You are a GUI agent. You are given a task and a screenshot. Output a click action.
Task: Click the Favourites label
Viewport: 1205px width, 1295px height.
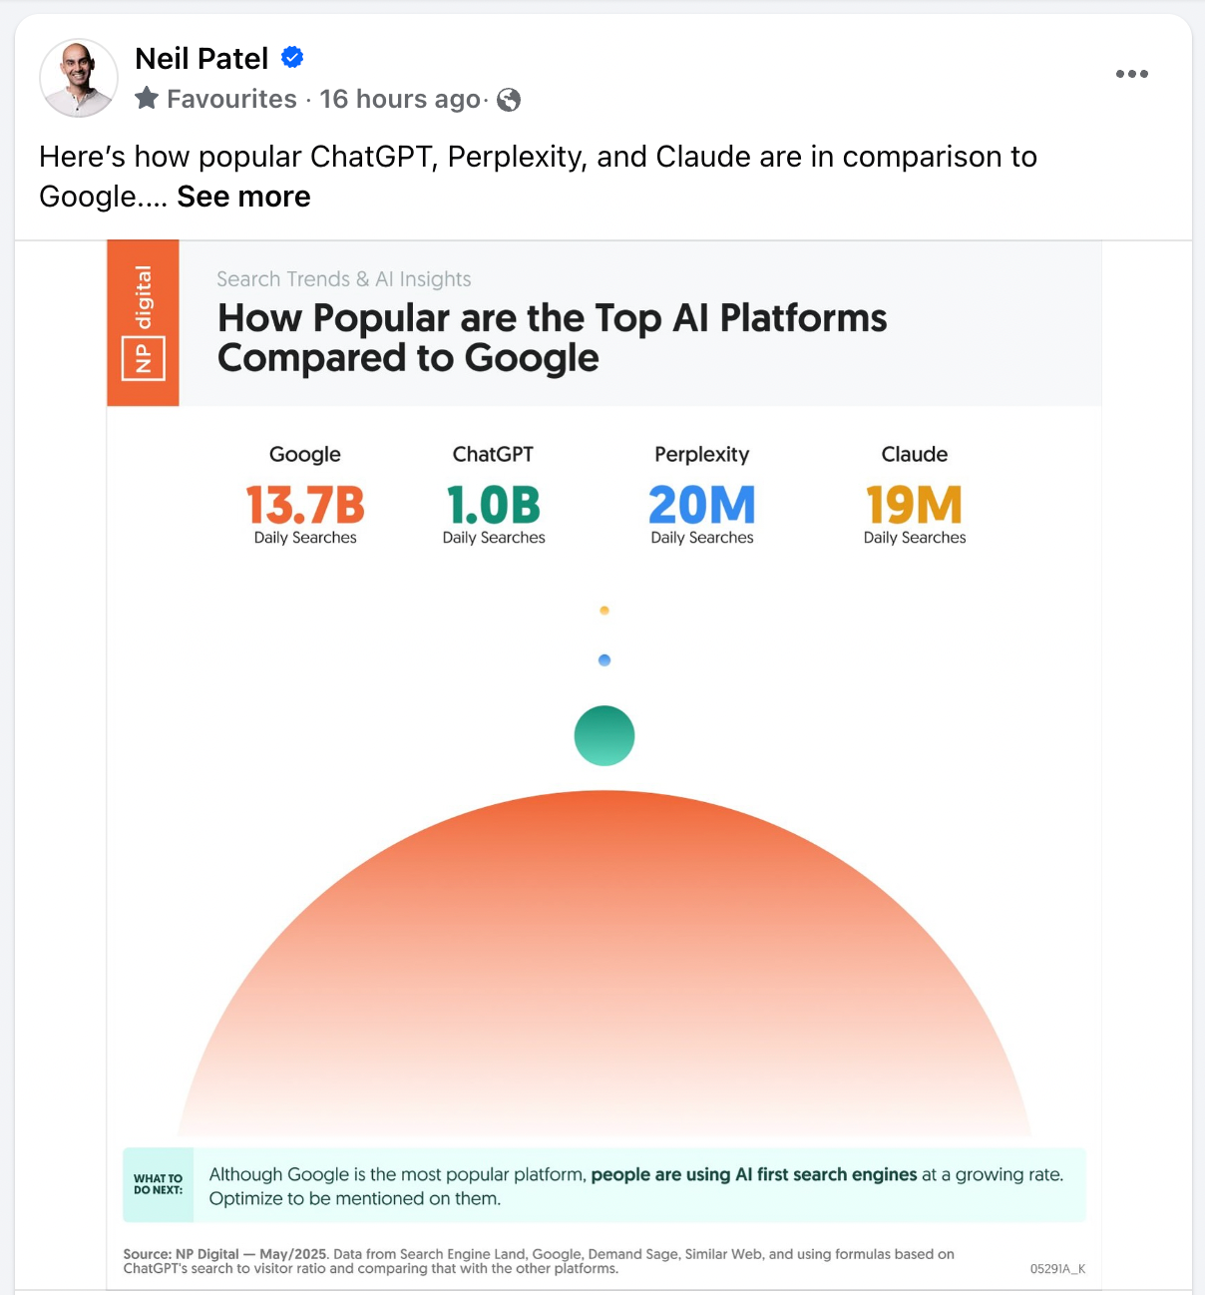point(231,99)
